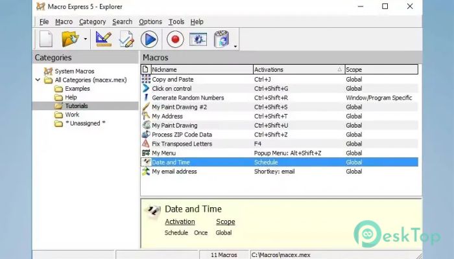Click the Ctrl+Shift+G activation cell

point(271,89)
